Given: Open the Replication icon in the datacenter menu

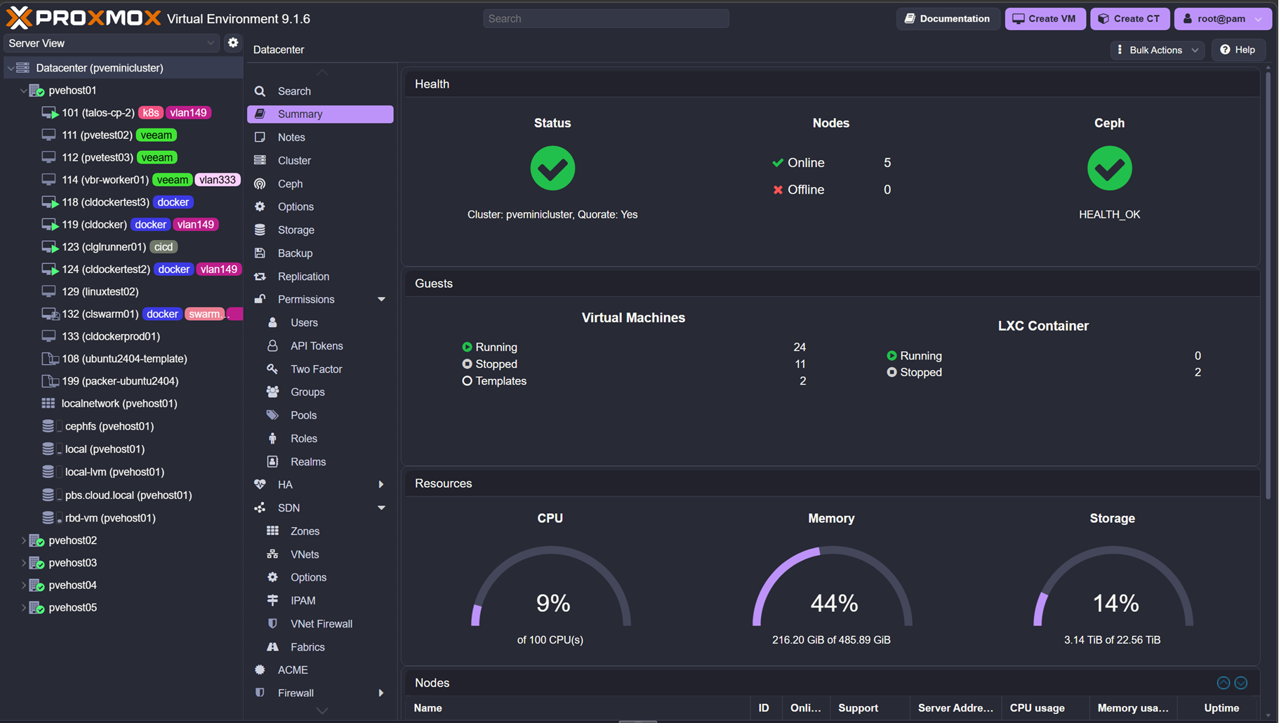Looking at the screenshot, I should click(260, 277).
